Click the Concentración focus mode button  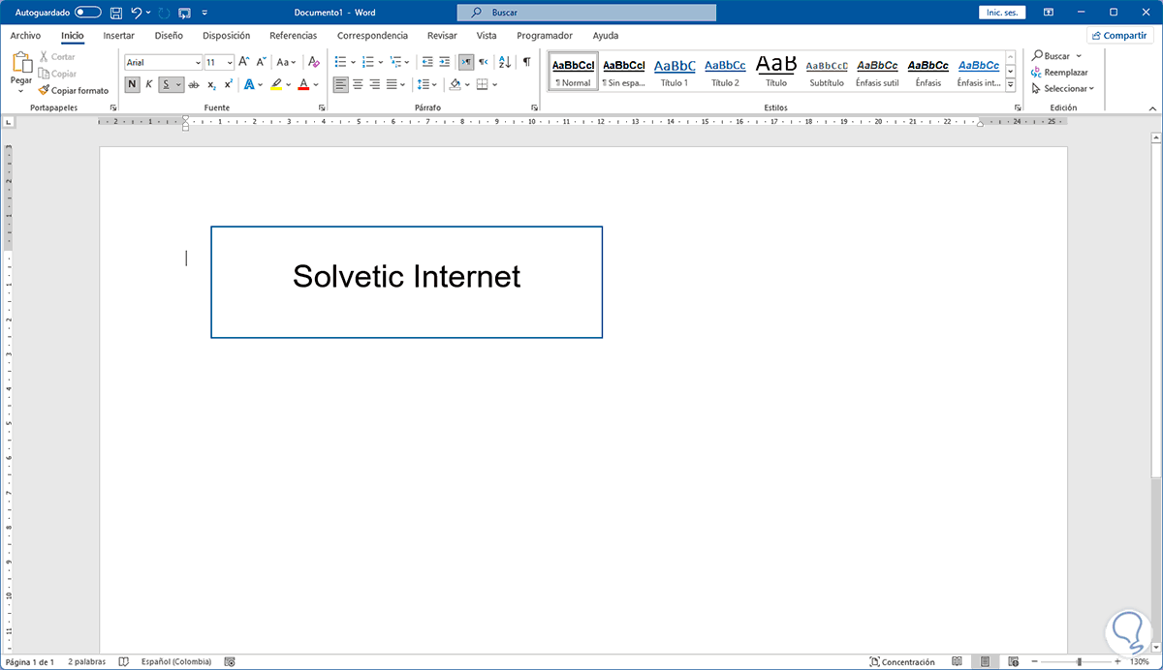pyautogui.click(x=902, y=662)
